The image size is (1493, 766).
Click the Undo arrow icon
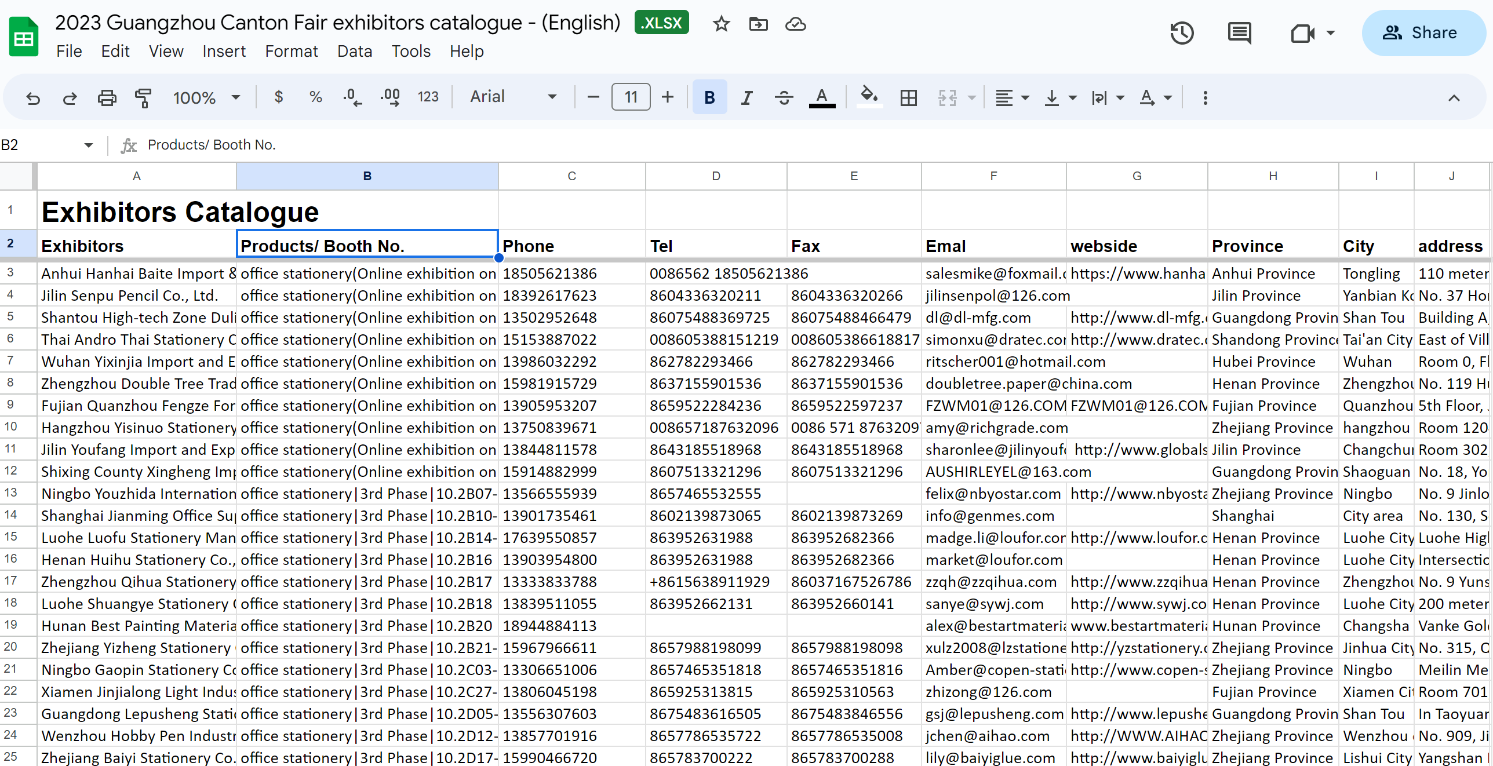point(33,97)
